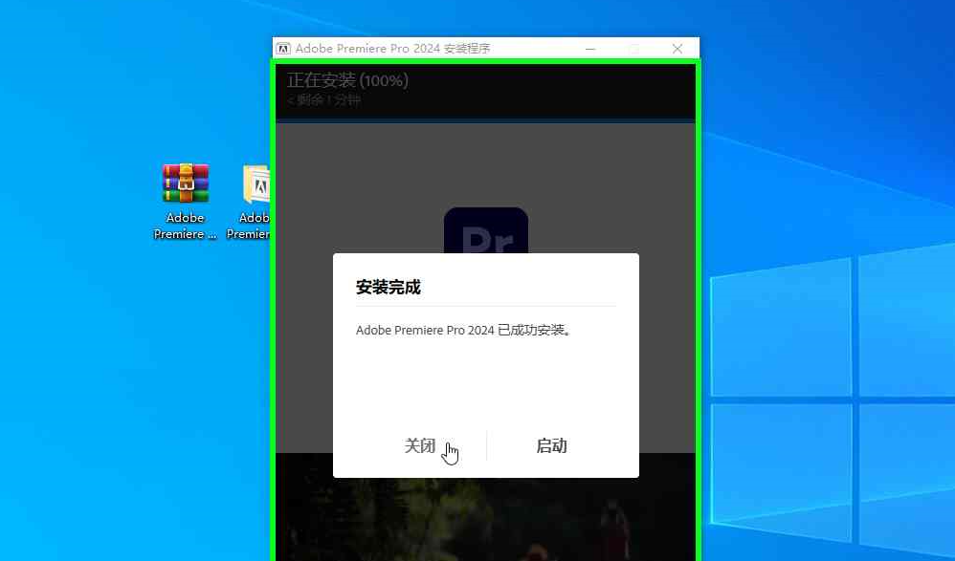
Task: Close the Adobe Premiere Pro 2024 installer window
Action: pos(677,49)
